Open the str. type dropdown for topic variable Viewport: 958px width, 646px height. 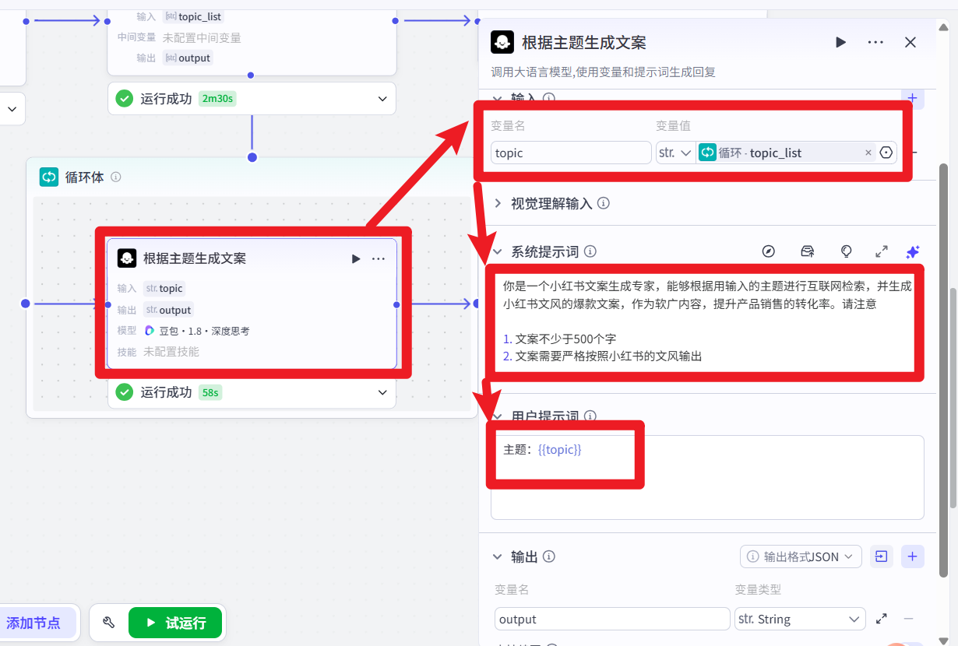pyautogui.click(x=675, y=153)
